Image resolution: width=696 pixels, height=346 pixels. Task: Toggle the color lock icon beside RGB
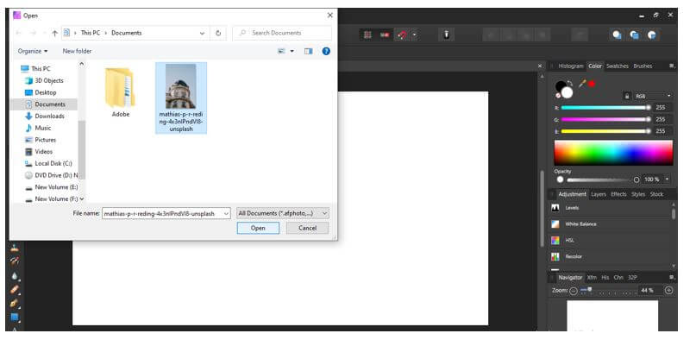tap(627, 96)
